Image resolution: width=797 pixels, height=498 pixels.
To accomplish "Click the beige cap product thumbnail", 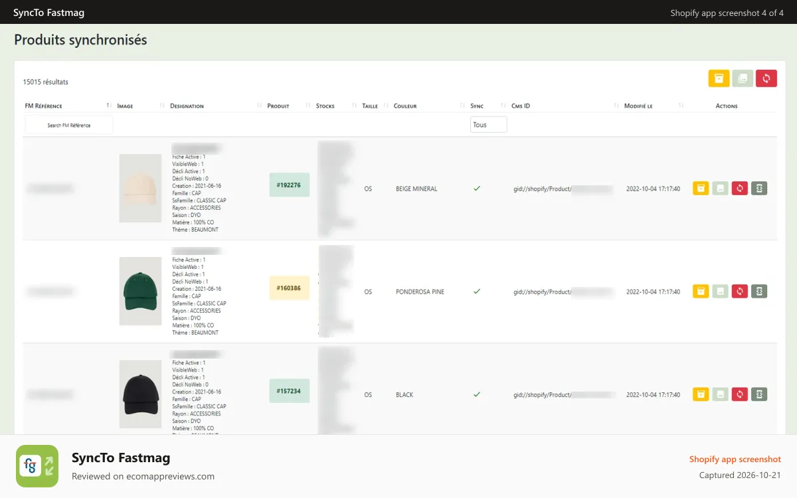I will point(140,188).
